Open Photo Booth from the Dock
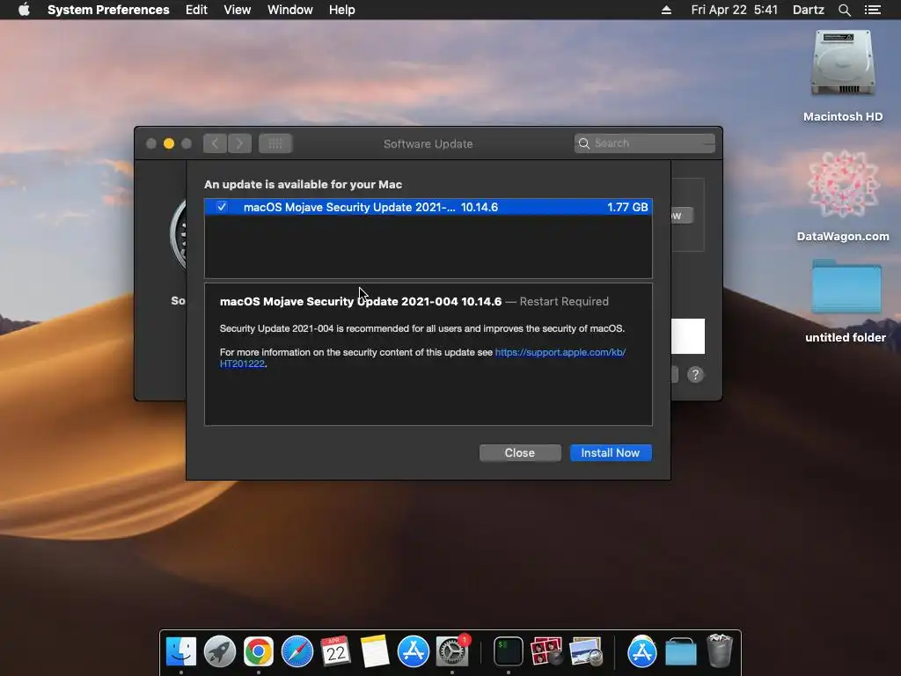This screenshot has height=676, width=901. tap(546, 651)
